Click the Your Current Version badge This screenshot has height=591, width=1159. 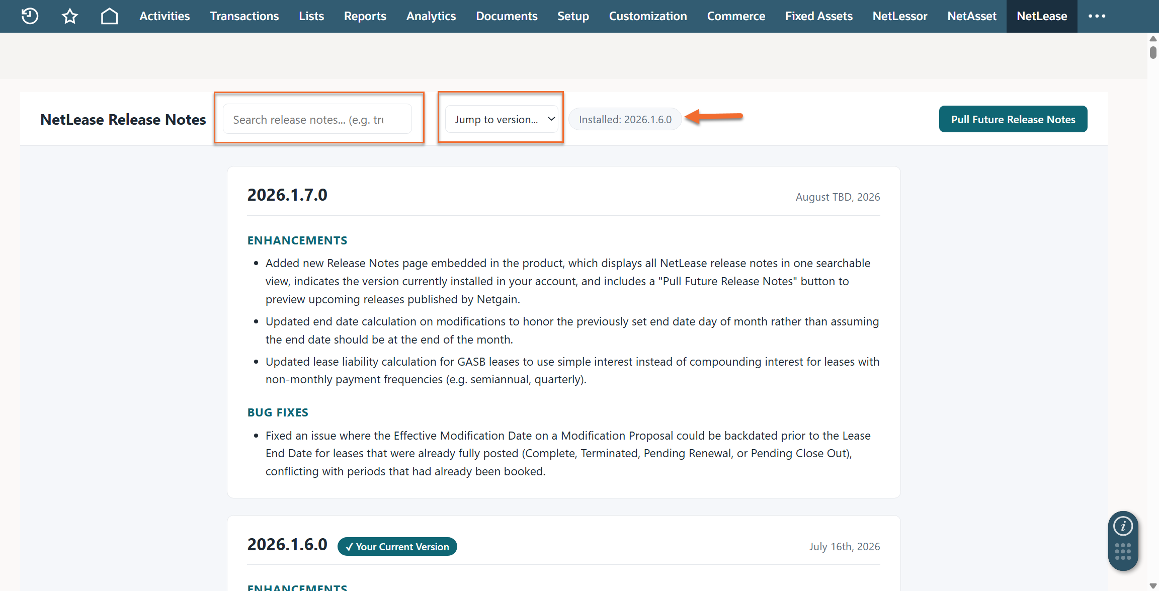[x=397, y=547]
